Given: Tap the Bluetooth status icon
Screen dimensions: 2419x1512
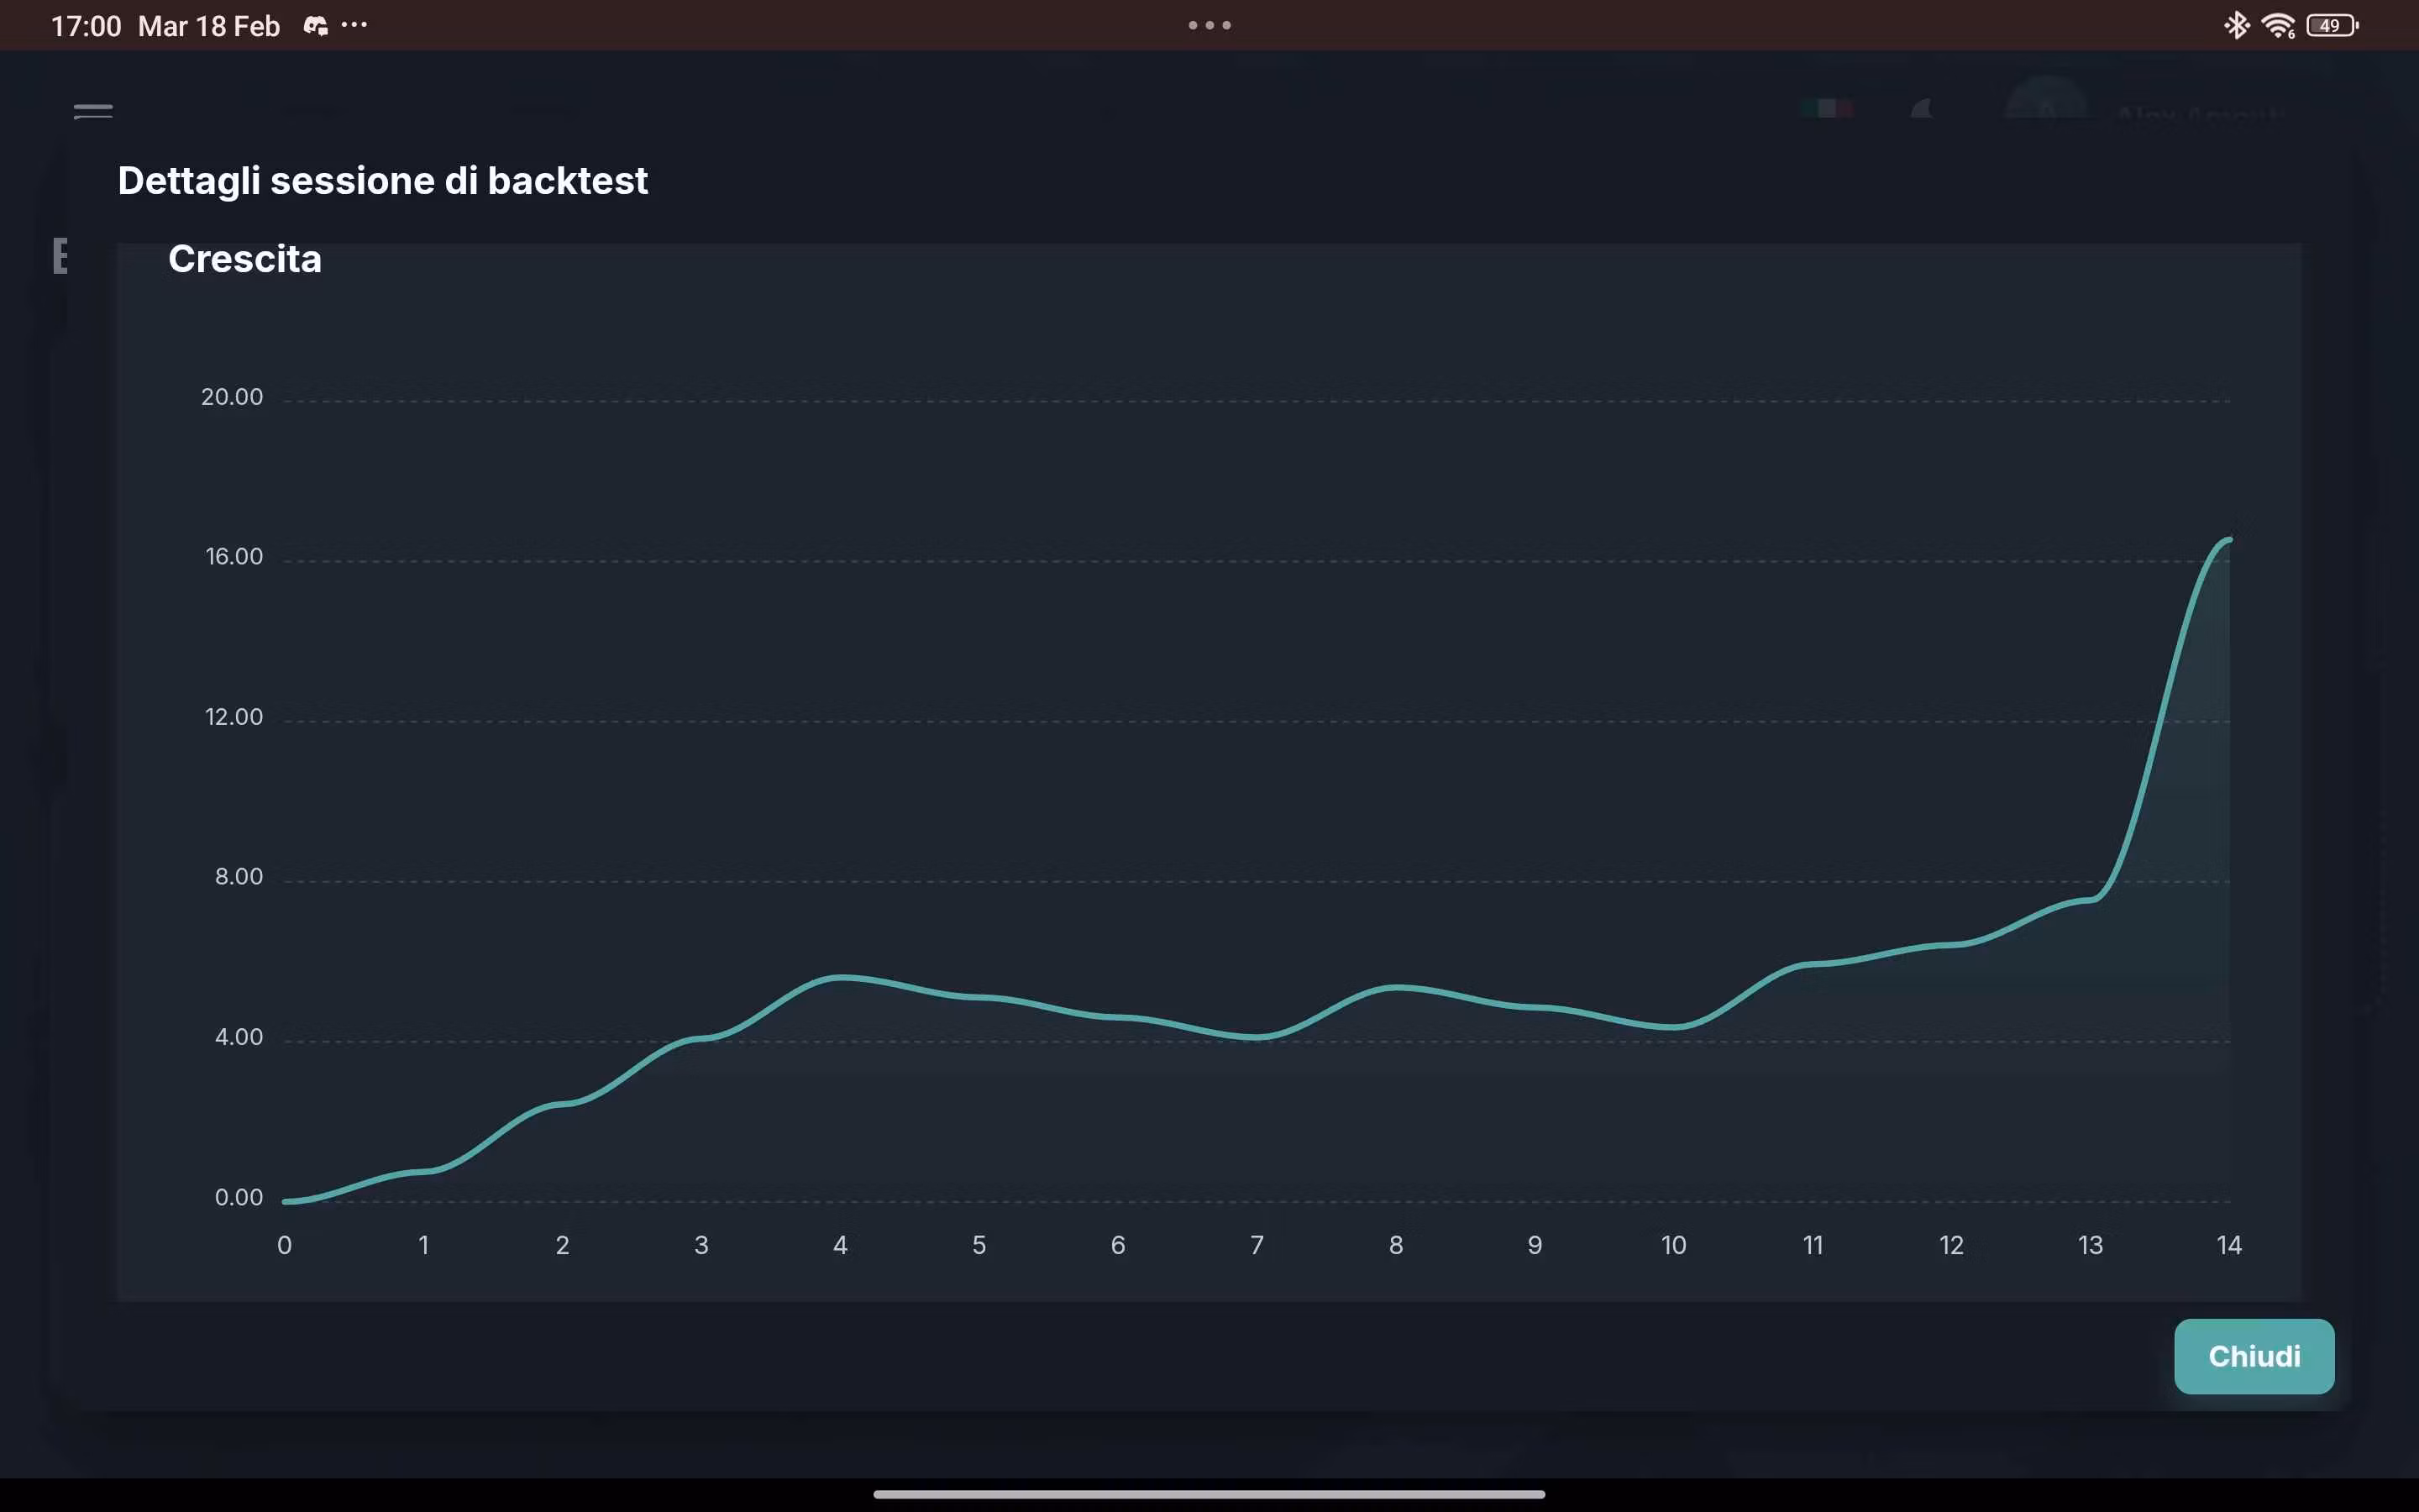Looking at the screenshot, I should coord(2236,25).
